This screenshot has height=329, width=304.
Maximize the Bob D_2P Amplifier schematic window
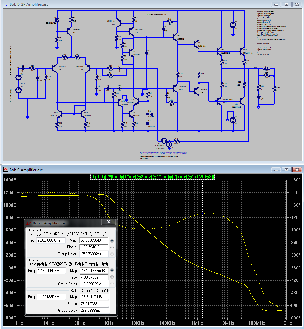[x=286, y=4]
